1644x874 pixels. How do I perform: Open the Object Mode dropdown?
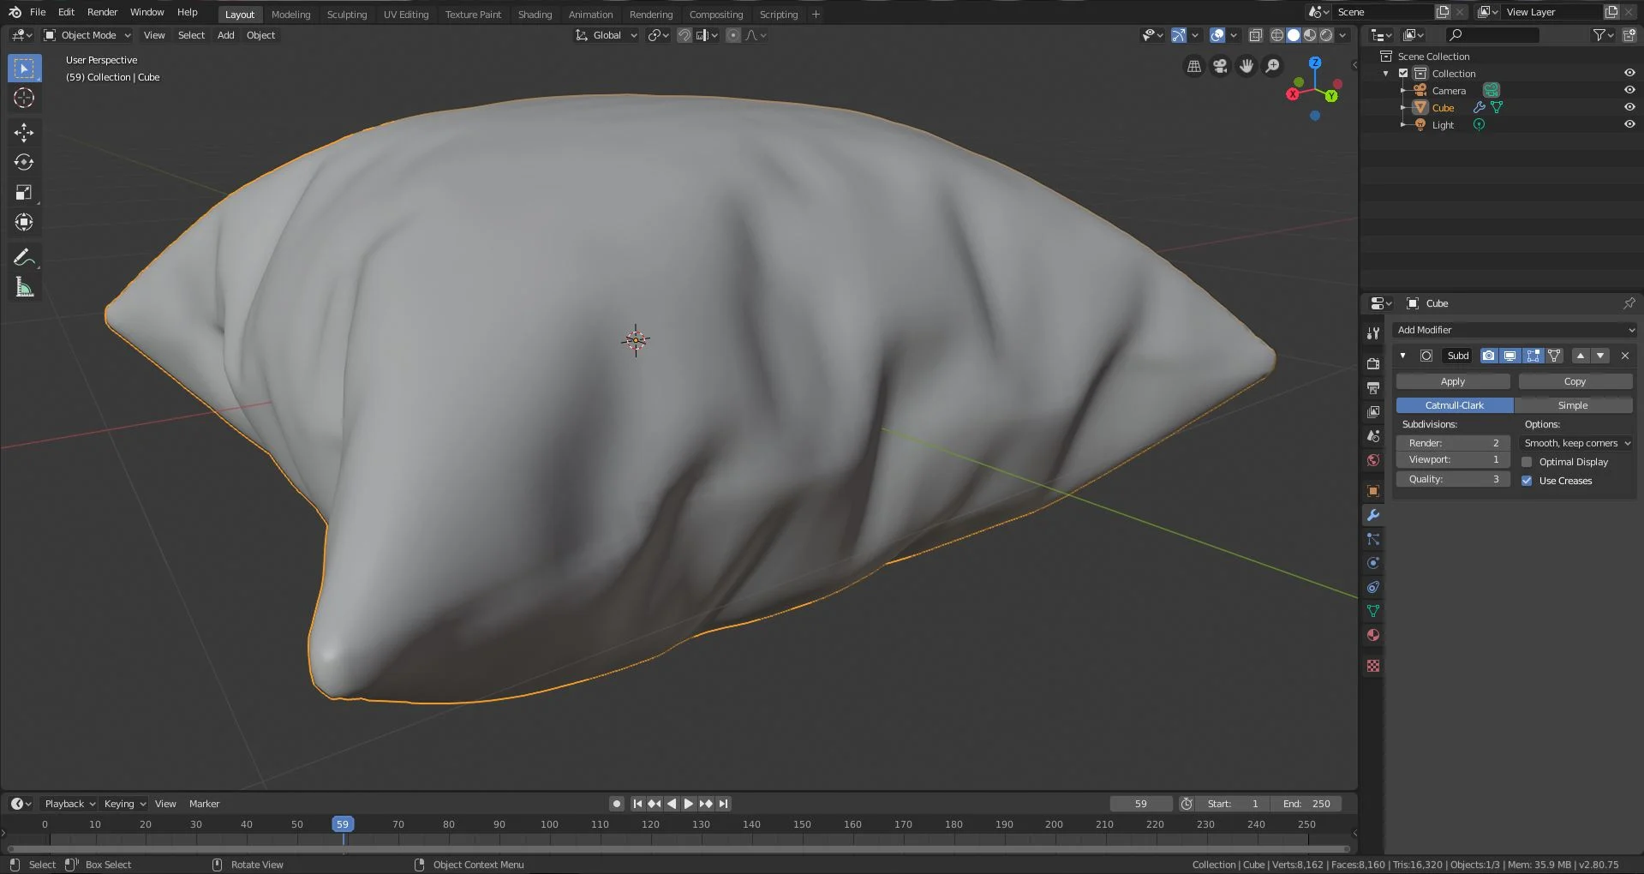pos(87,35)
